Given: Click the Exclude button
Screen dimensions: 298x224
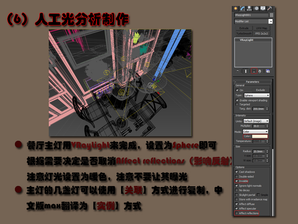Looking at the screenshot, I should tap(260, 90).
